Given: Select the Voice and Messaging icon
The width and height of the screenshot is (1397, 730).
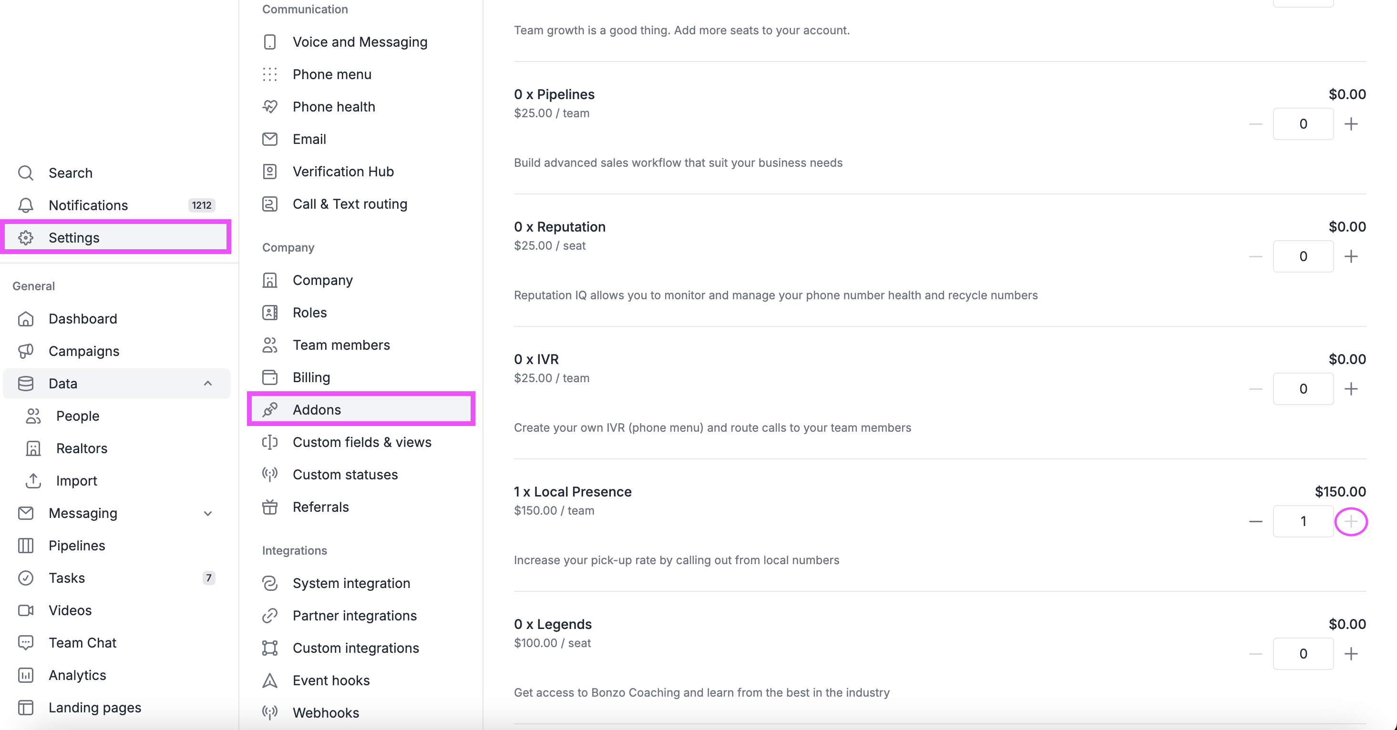Looking at the screenshot, I should pyautogui.click(x=269, y=42).
